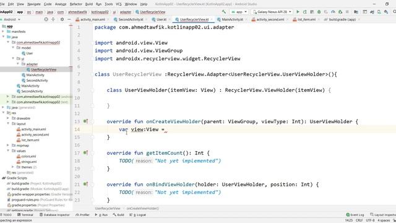Screen dimensions: 396x223
Task: Open the Navigate menu
Action: tap(34, 4)
